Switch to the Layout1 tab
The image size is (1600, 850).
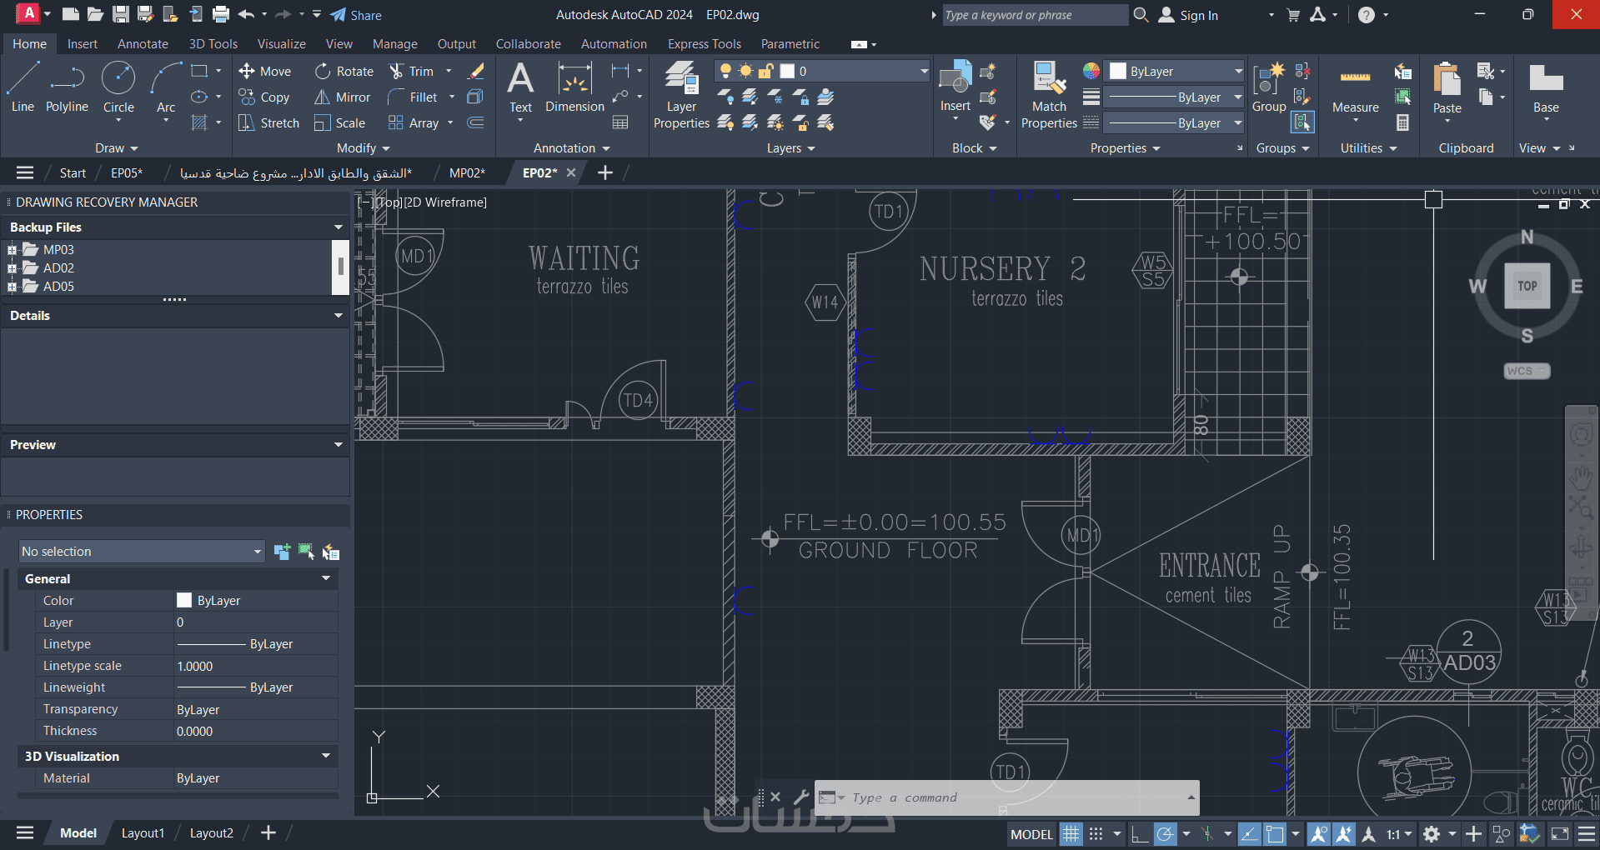click(143, 833)
